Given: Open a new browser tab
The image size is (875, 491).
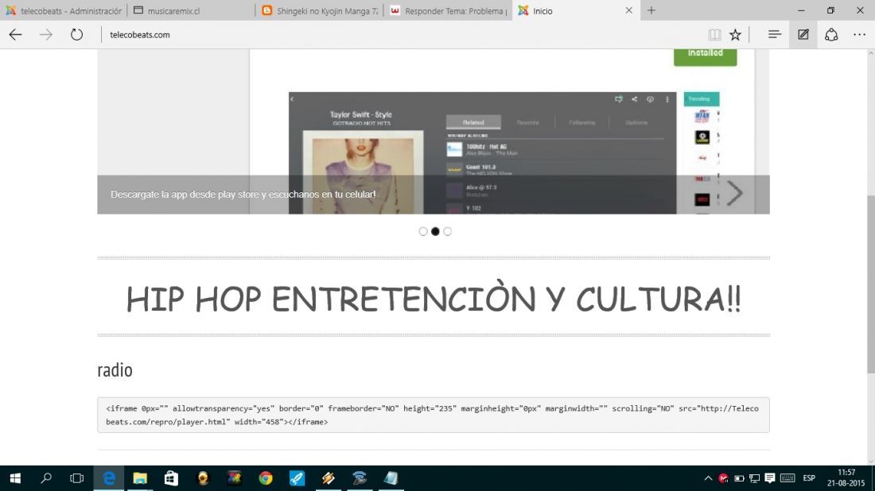Looking at the screenshot, I should pos(651,10).
